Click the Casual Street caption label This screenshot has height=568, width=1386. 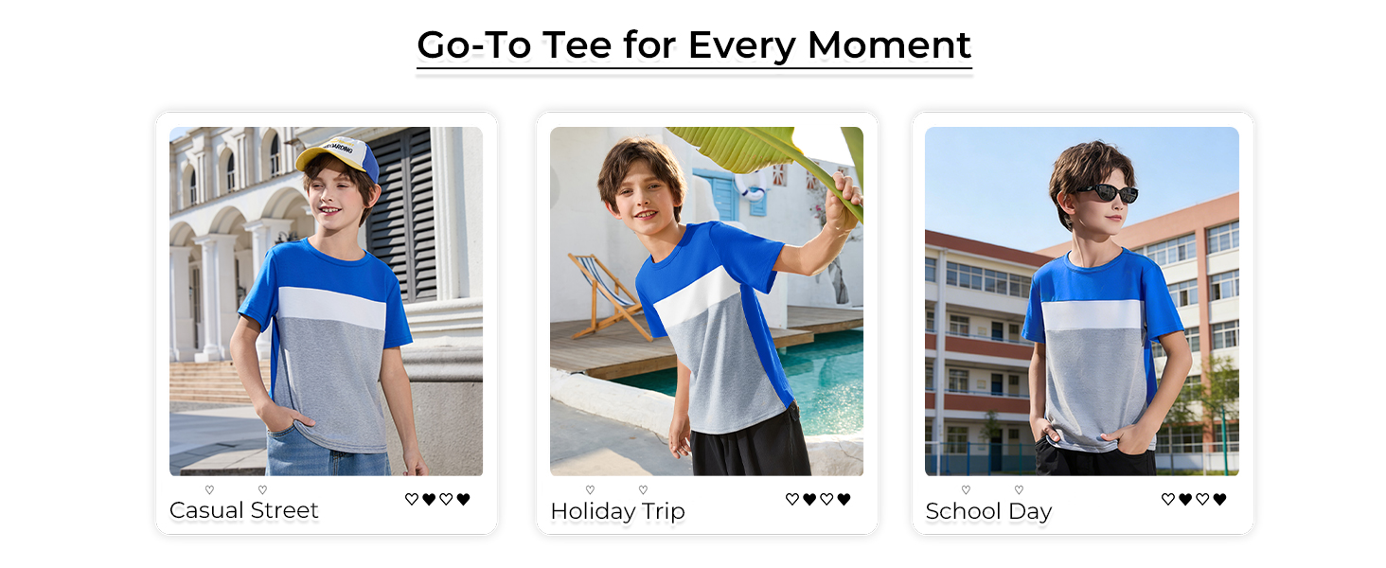[x=244, y=511]
